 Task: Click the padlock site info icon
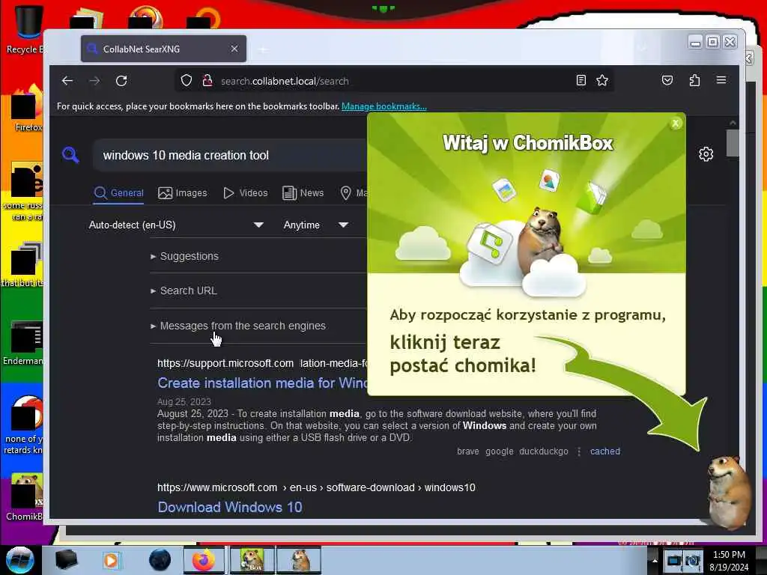point(207,80)
